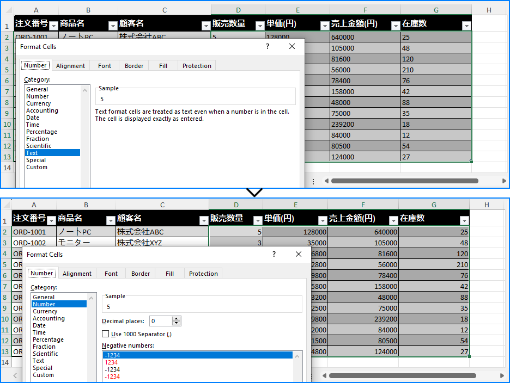Select column H header in left-aligned sheet

coord(489,10)
